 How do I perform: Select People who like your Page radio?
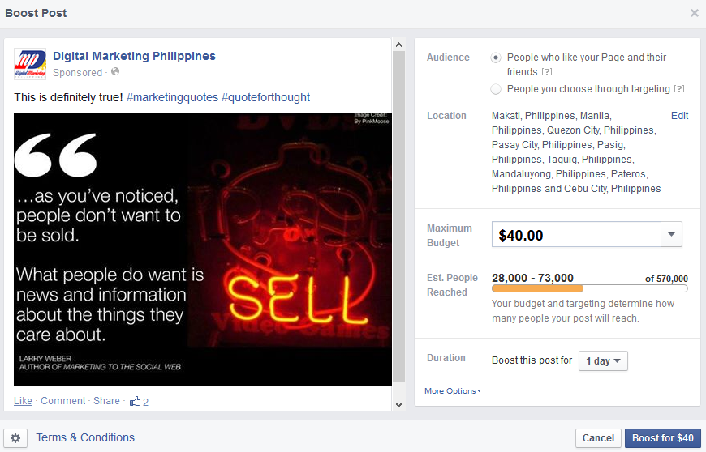[496, 58]
